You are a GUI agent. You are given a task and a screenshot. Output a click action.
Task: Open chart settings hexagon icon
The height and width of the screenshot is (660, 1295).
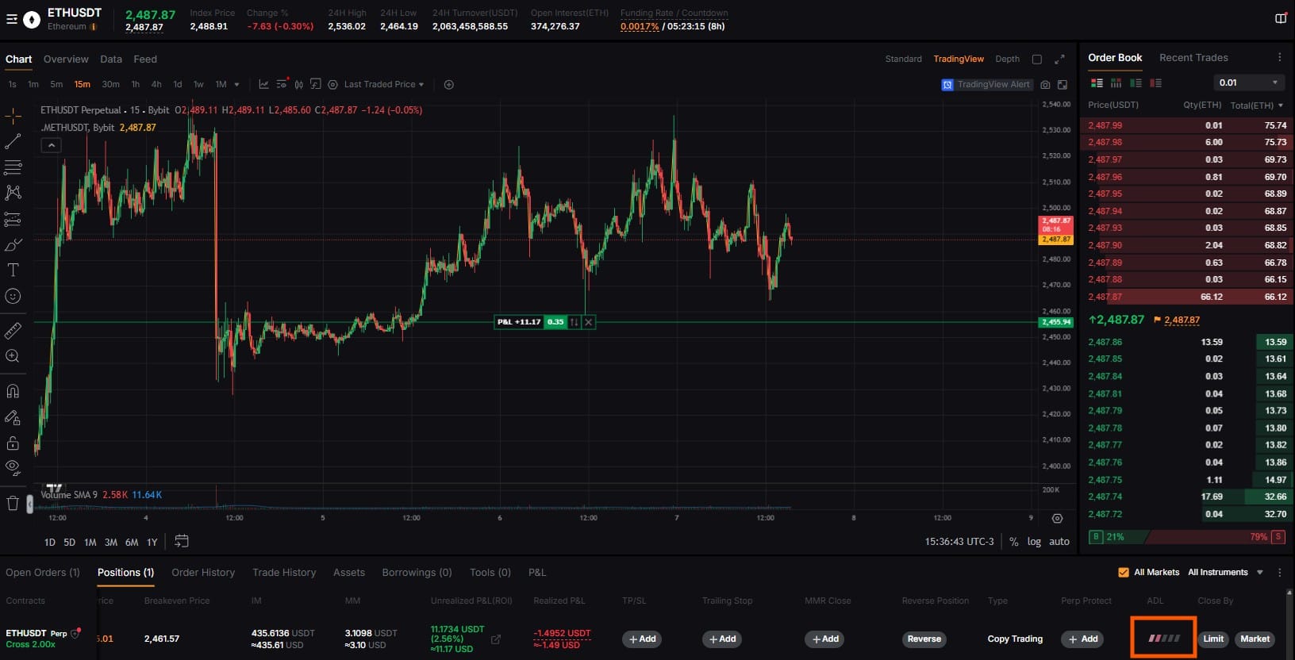(332, 84)
